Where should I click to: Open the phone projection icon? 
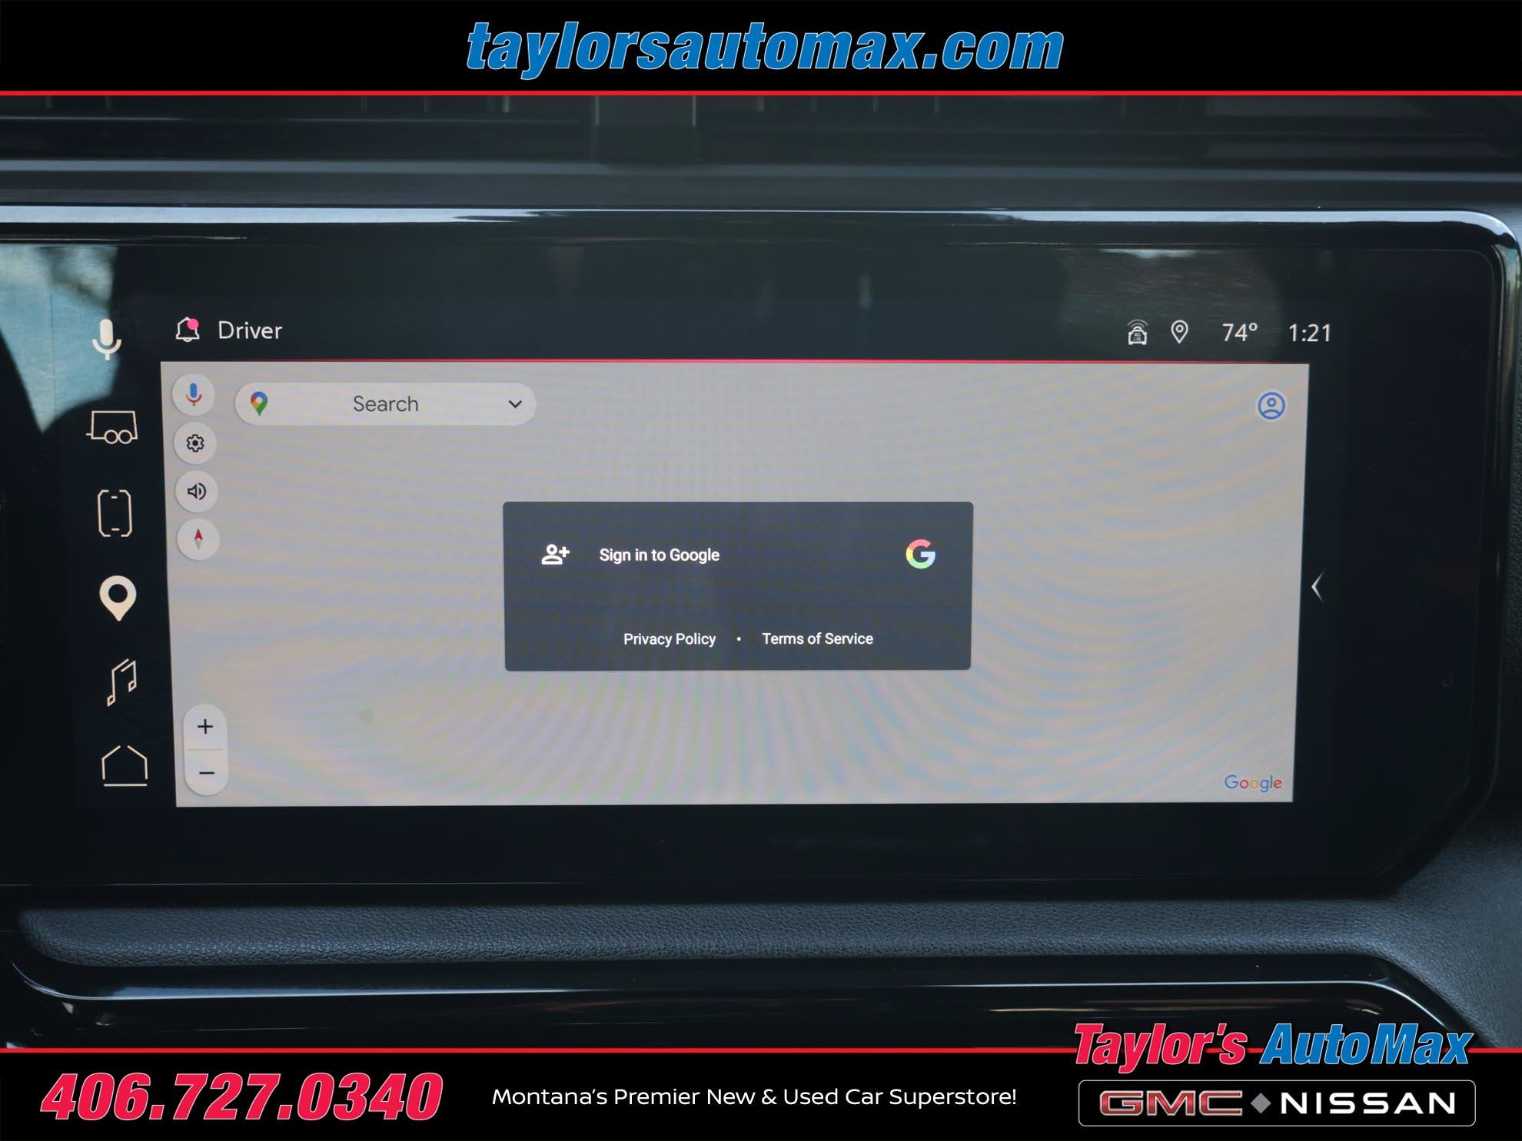click(x=115, y=512)
